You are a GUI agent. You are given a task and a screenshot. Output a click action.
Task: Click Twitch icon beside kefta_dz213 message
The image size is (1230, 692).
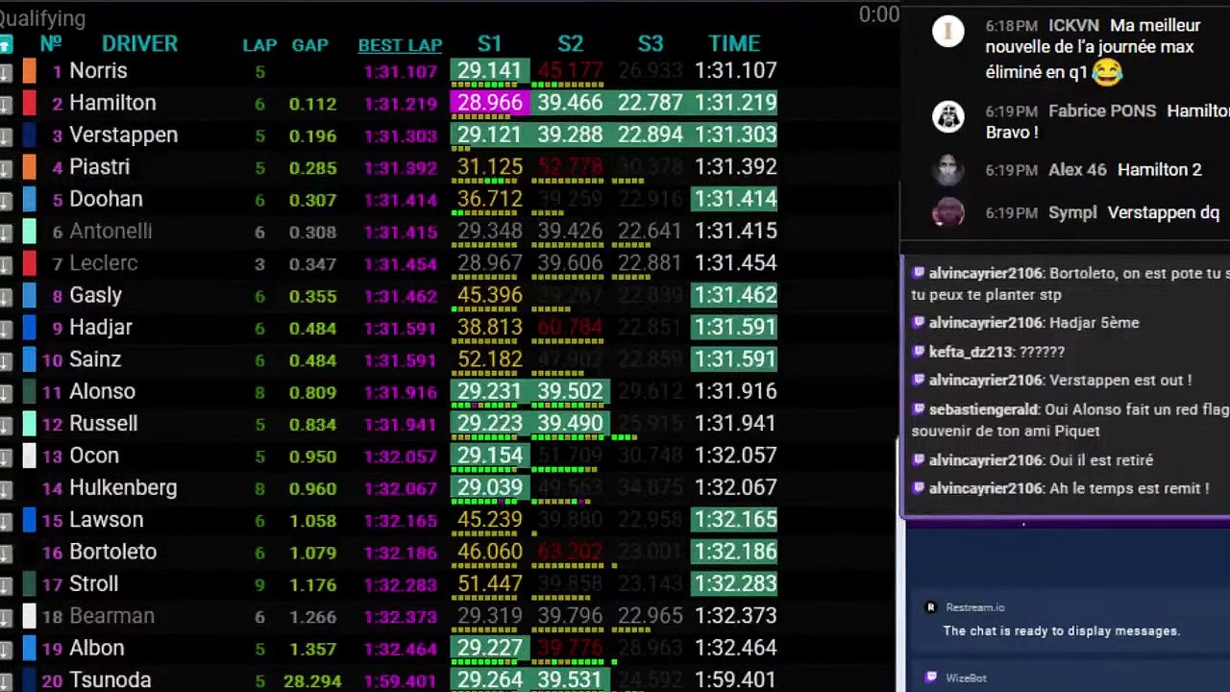pos(919,352)
